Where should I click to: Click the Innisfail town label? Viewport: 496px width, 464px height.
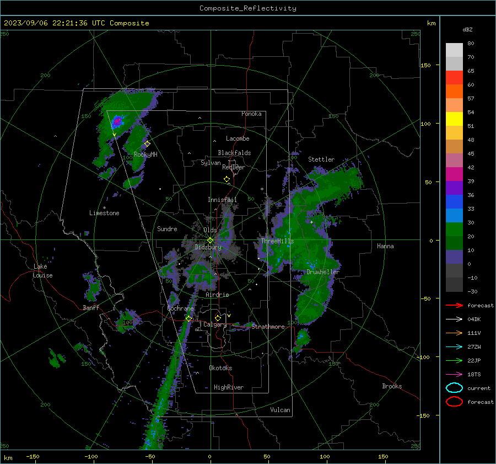[x=222, y=200]
